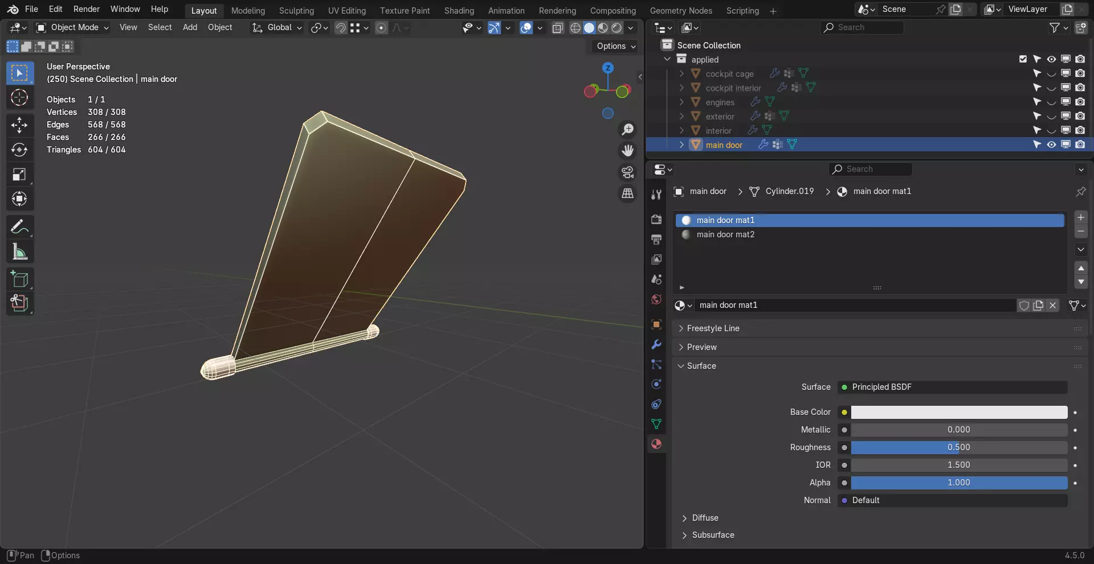Toggle snapping magnet in header
Image resolution: width=1094 pixels, height=564 pixels.
pyautogui.click(x=340, y=28)
